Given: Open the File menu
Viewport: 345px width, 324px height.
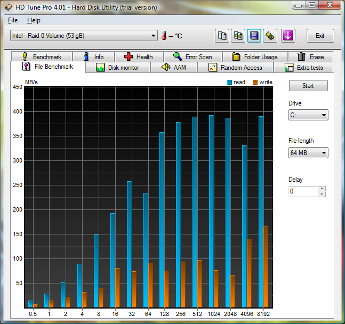Looking at the screenshot, I should [x=13, y=20].
